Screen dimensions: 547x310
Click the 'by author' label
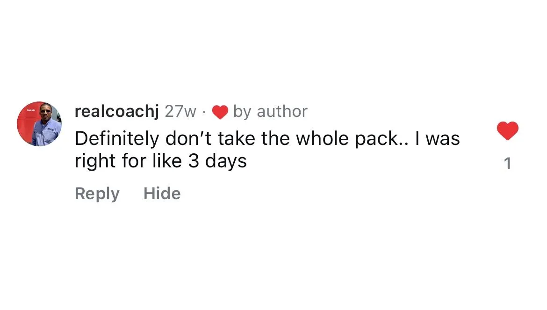coord(270,112)
